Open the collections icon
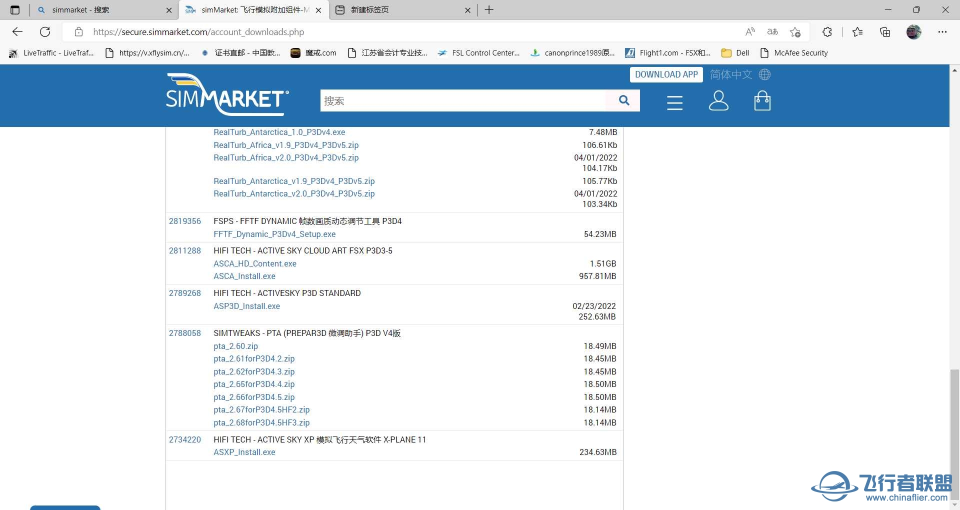960x510 pixels. coord(885,32)
